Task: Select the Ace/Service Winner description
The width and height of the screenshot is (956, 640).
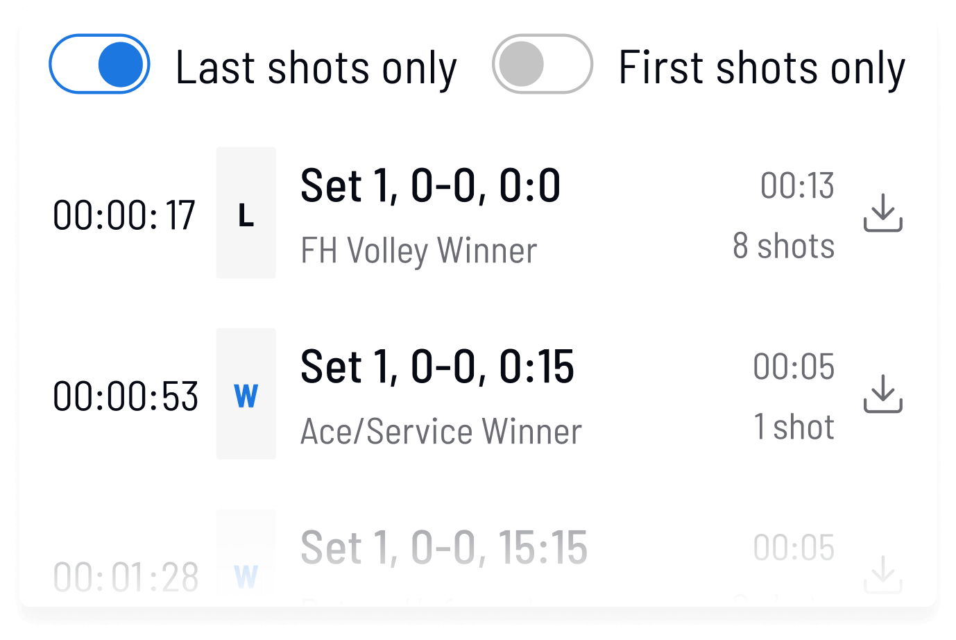Action: pos(441,432)
